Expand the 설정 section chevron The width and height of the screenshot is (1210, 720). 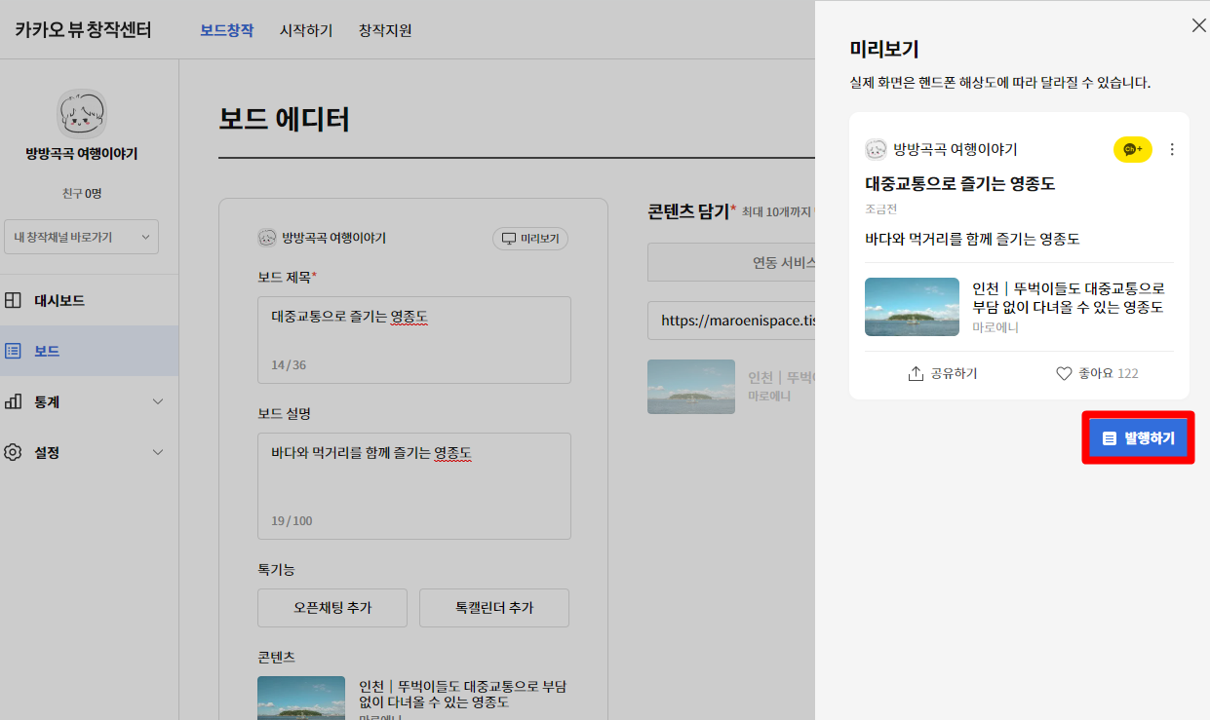(157, 451)
